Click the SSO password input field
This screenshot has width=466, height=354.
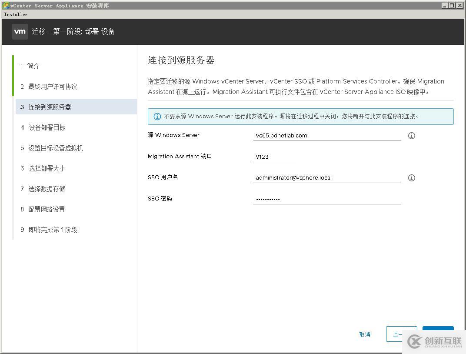(x=327, y=199)
